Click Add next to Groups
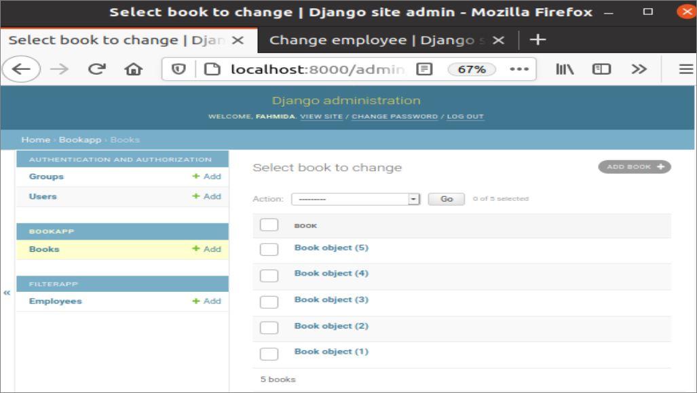The image size is (697, 393). 207,176
